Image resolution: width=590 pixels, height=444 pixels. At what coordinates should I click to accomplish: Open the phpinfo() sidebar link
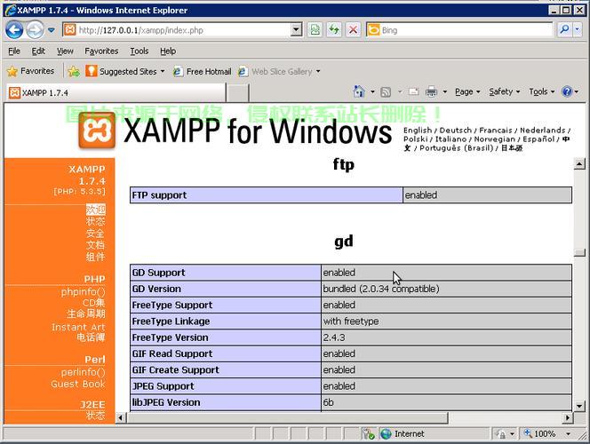point(84,292)
